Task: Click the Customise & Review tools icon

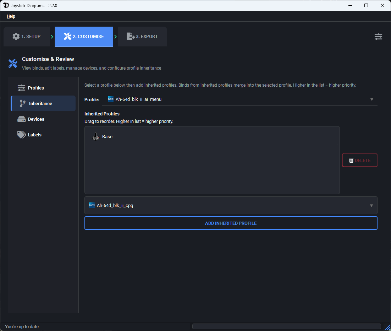Action: pos(13,64)
